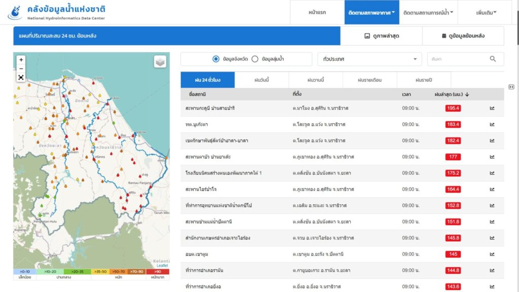Viewport: 519px width, 292px height.
Task: Open chart icon for ทต.มูโนะตา row
Action: pyautogui.click(x=492, y=124)
